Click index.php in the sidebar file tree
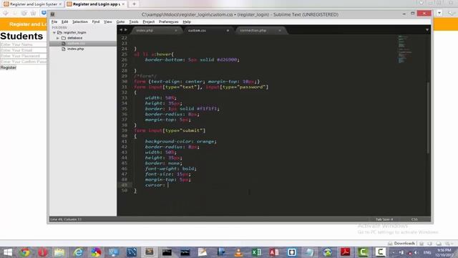Image resolution: width=458 pixels, height=258 pixels. click(75, 49)
